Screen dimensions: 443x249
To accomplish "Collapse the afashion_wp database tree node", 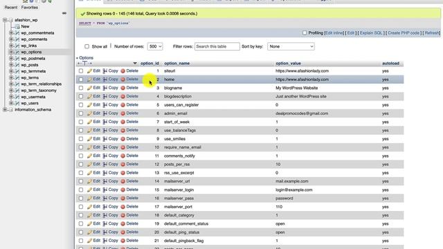I will 5,20.
